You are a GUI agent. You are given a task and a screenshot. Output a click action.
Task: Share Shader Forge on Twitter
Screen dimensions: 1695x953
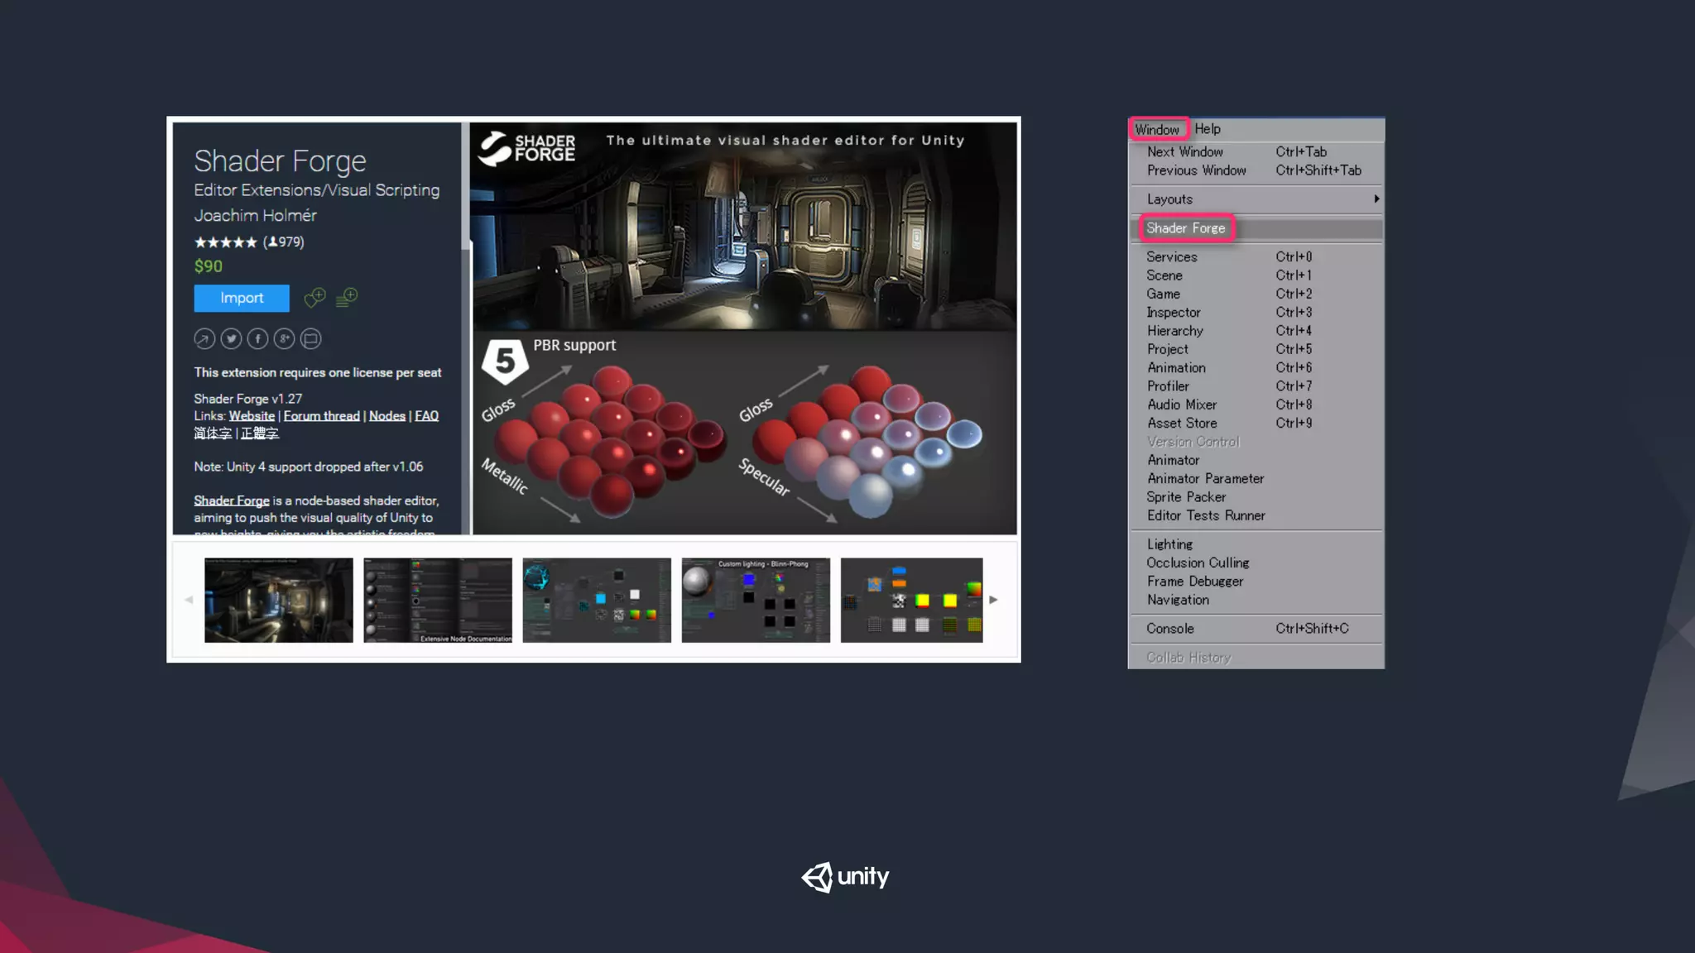(x=231, y=339)
